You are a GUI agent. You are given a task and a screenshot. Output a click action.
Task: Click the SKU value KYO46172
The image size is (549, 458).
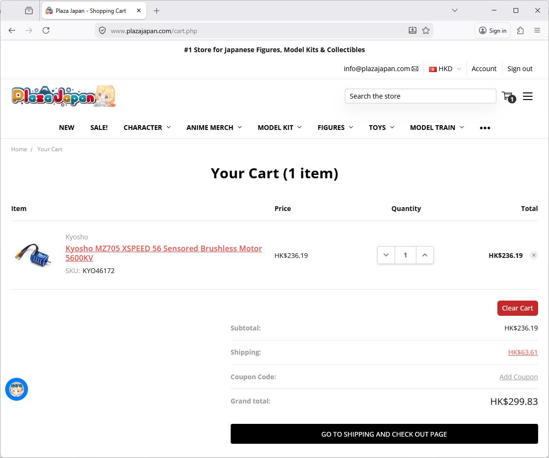99,271
